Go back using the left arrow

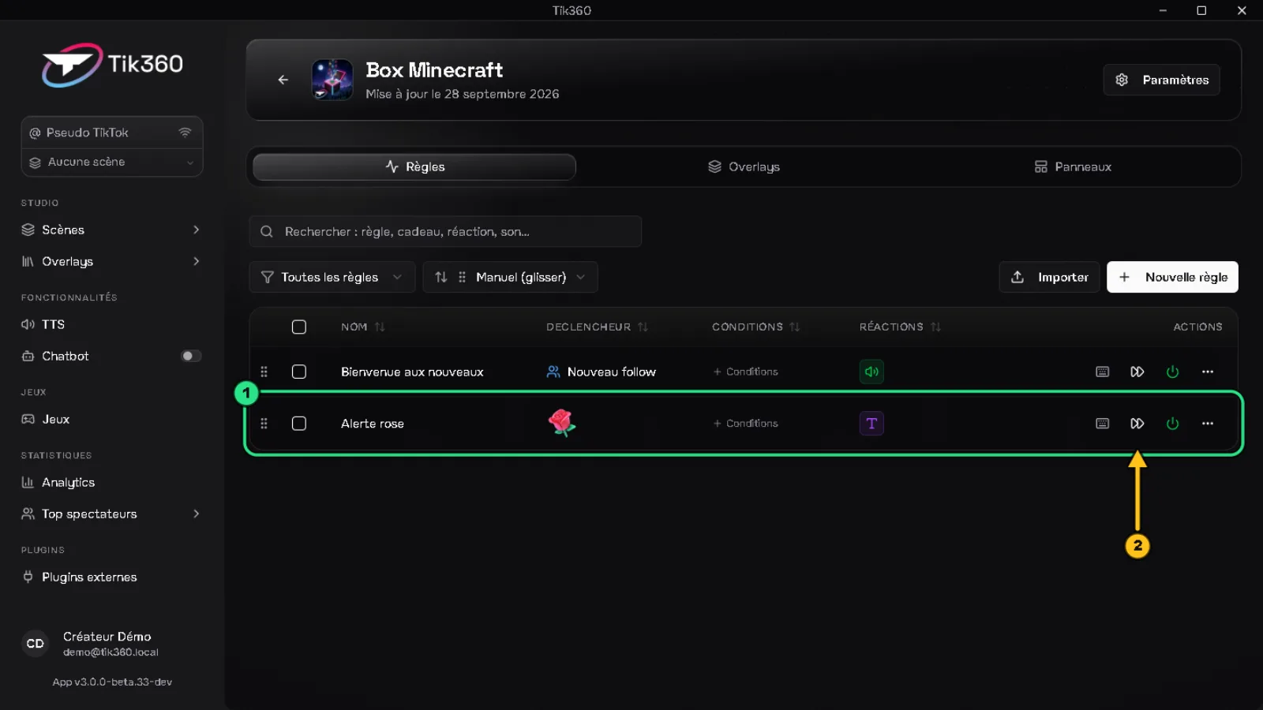tap(283, 80)
